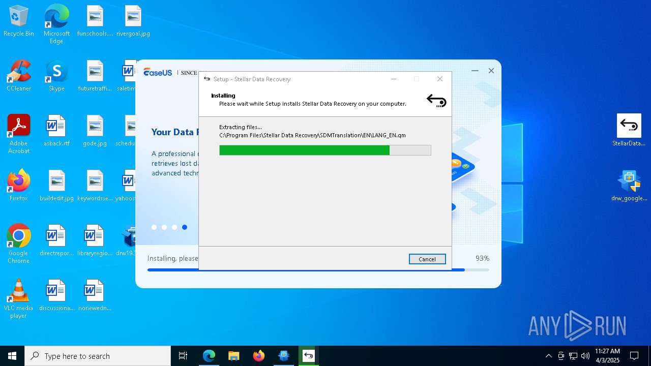Open the Skype desktop shortcut

click(56, 76)
